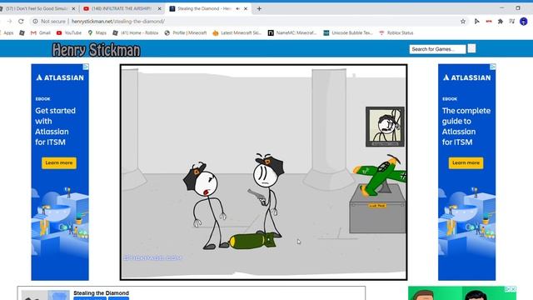This screenshot has width=533, height=300.
Task: Bookmark this page with the star icon
Action: coord(463,22)
